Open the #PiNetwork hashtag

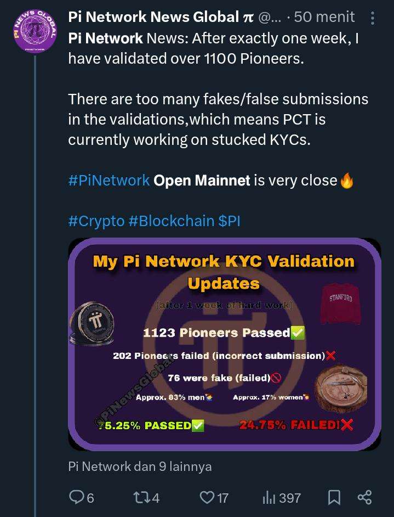(x=109, y=181)
